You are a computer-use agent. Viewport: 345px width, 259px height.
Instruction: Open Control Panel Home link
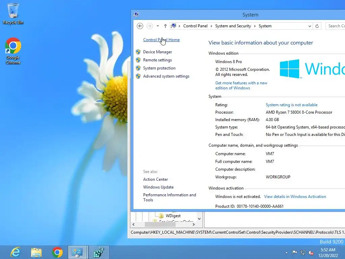pos(161,40)
